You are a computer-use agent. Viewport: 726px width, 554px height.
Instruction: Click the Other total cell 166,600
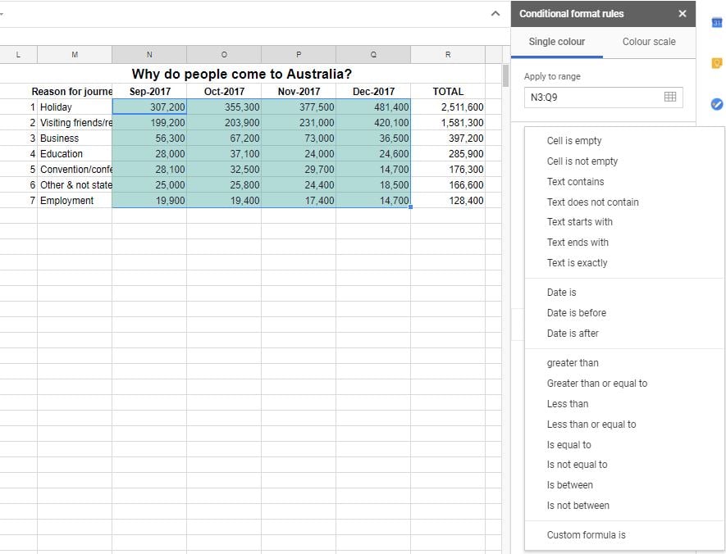pos(448,185)
